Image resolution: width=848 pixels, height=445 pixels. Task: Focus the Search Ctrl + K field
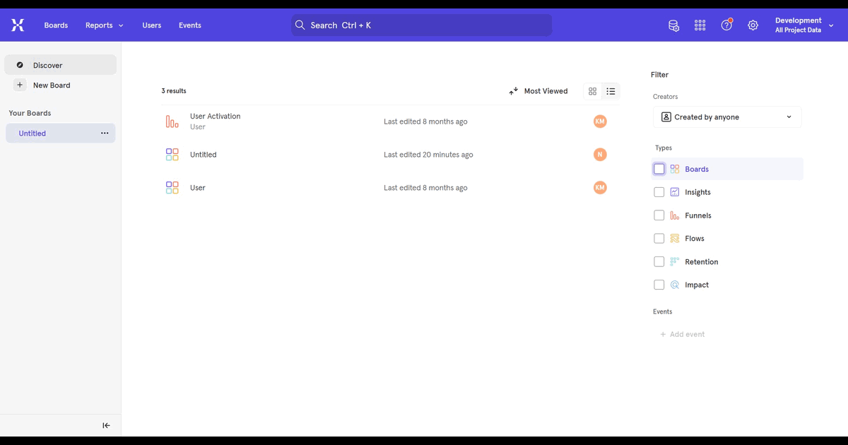(421, 25)
